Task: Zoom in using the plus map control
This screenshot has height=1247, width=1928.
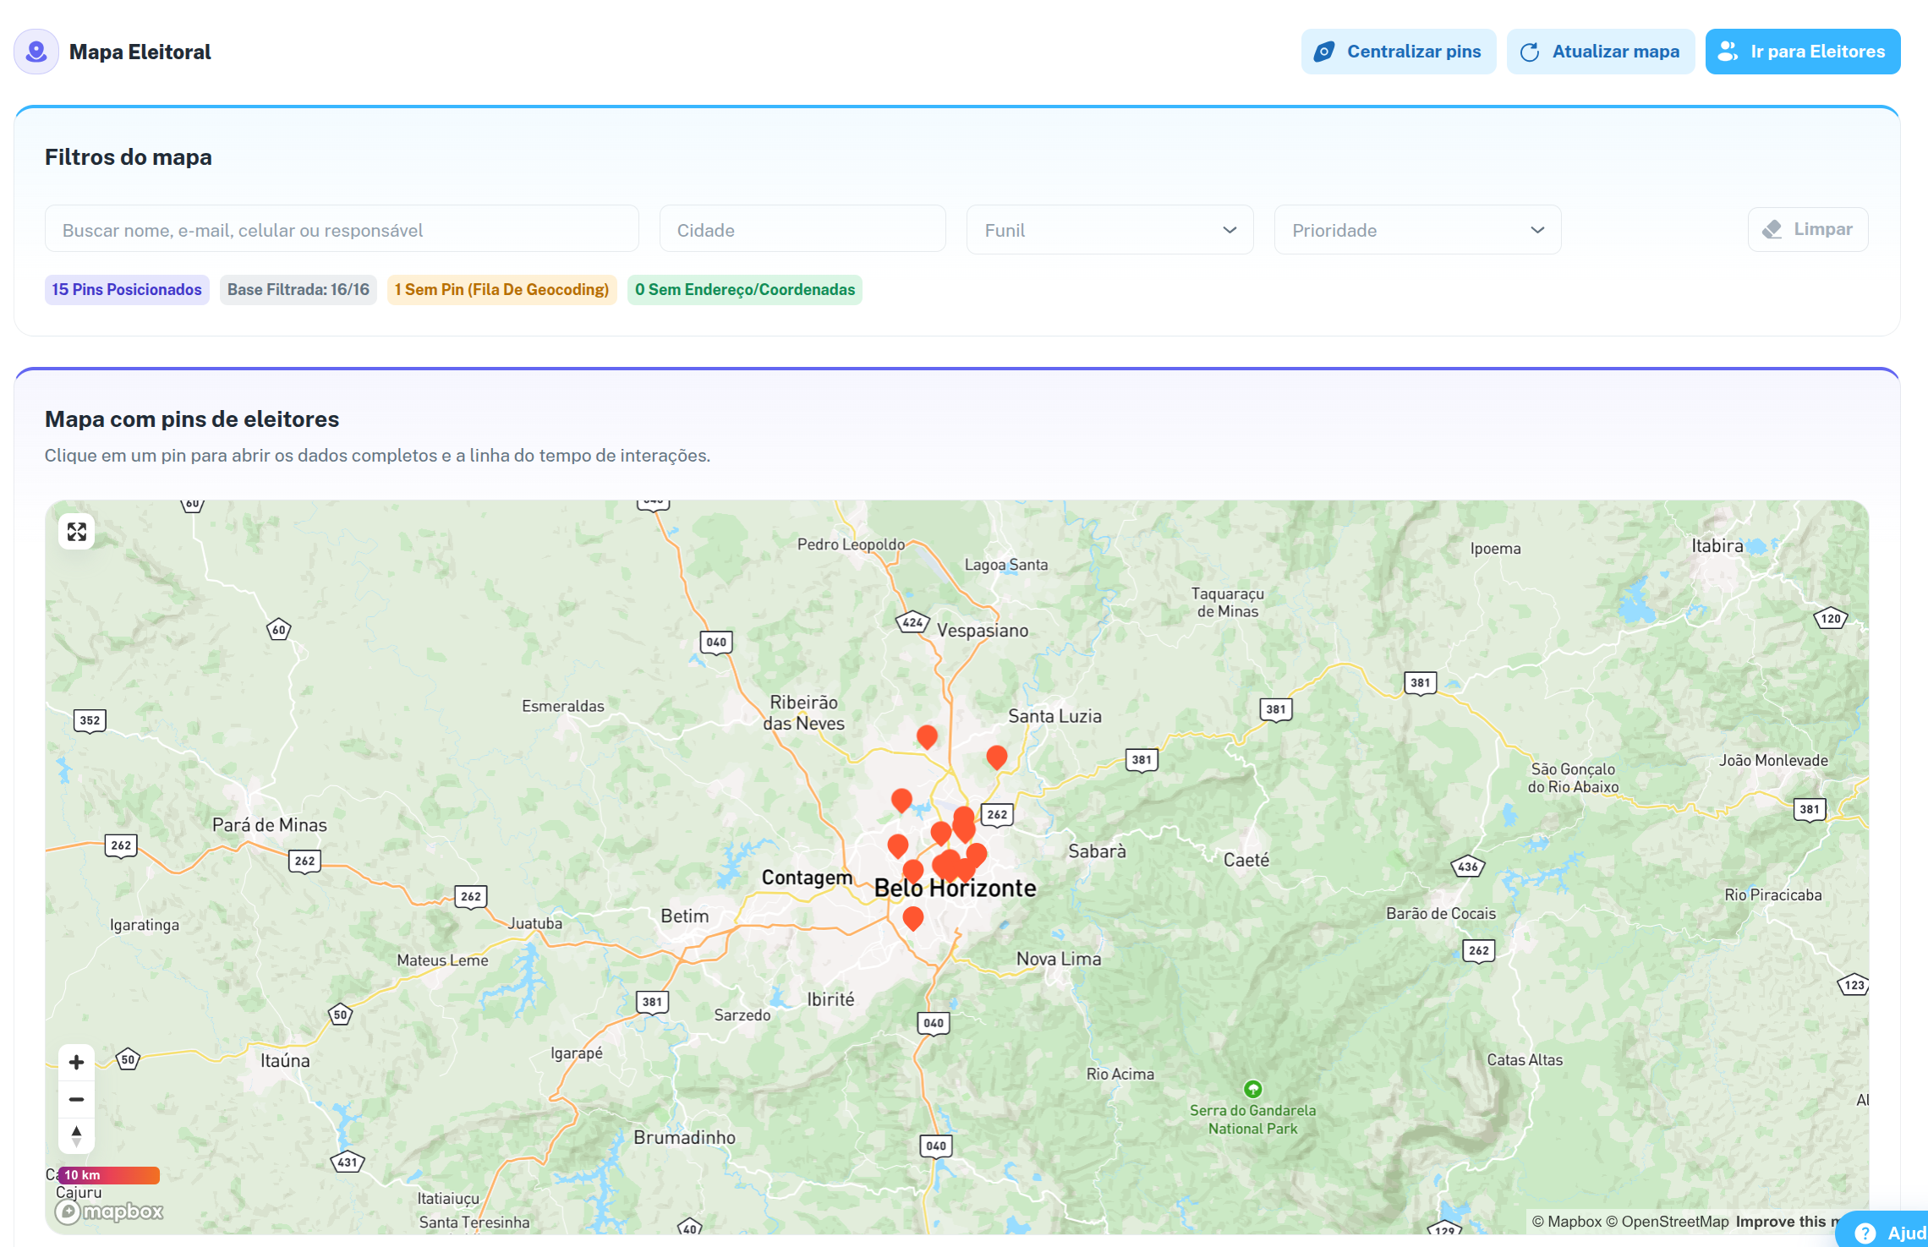Action: (x=76, y=1061)
